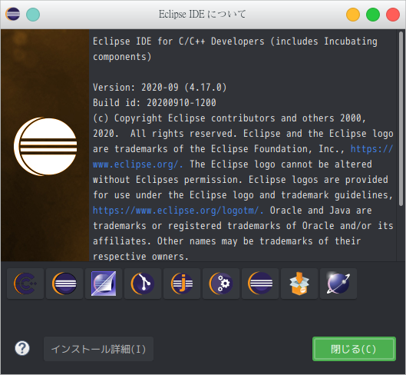Open the gears feature icon
406x375 pixels.
pos(221,284)
